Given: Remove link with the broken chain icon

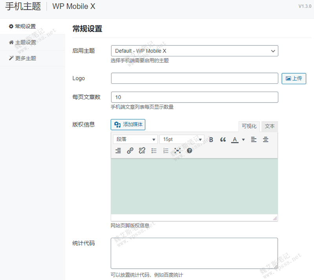Looking at the screenshot, I should 142,150.
